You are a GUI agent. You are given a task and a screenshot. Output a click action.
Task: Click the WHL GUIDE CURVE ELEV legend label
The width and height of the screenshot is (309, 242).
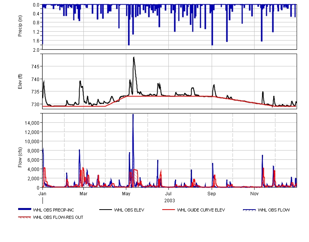tap(201, 210)
